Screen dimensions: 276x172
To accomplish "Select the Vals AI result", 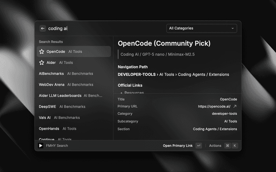I will pyautogui.click(x=74, y=117).
